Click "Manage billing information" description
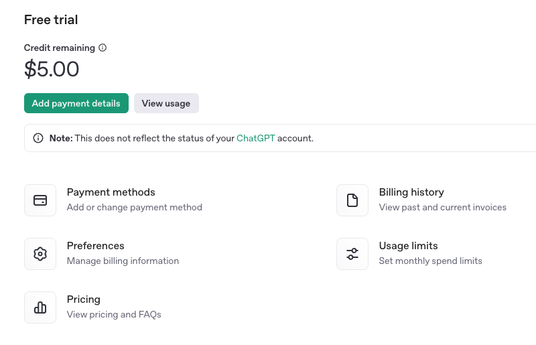Image resolution: width=536 pixels, height=345 pixels. point(123,261)
